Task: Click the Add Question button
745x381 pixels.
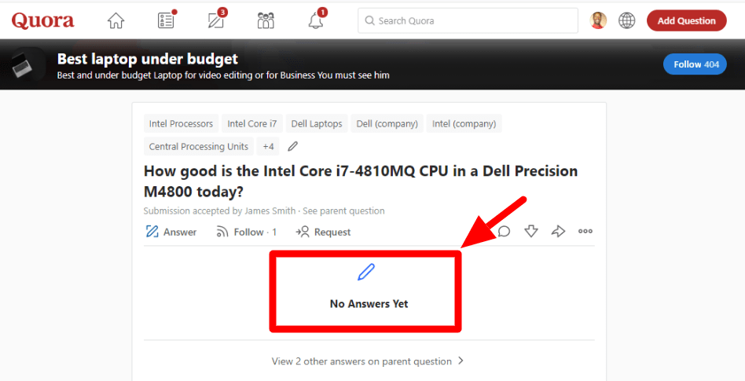Action: (x=687, y=20)
